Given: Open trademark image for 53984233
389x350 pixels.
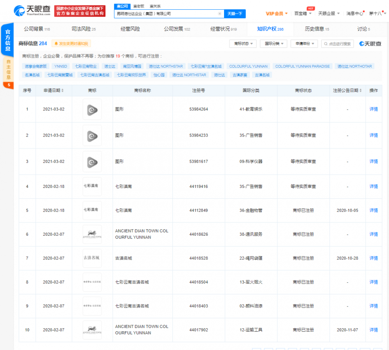Looking at the screenshot, I should click(92, 135).
